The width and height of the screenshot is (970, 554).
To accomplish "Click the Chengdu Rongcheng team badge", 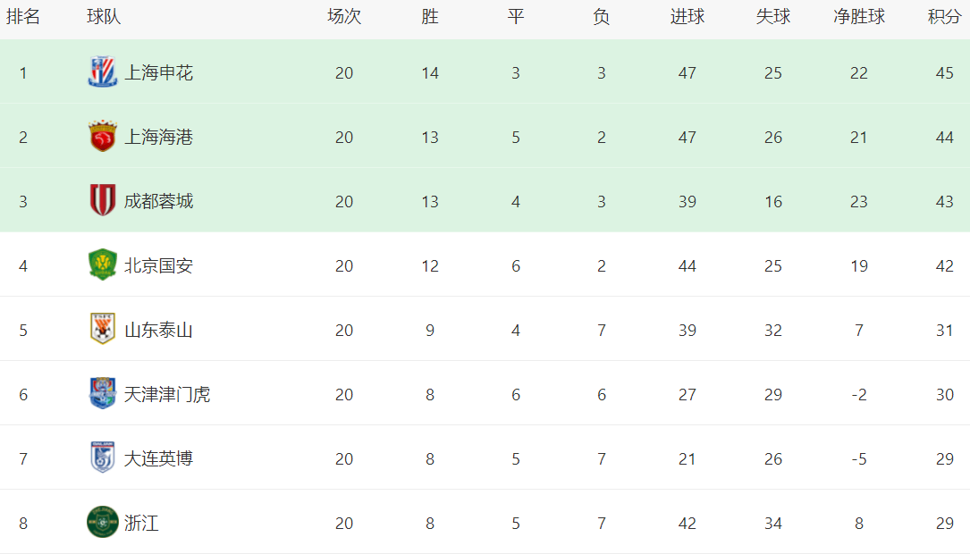I will [103, 201].
